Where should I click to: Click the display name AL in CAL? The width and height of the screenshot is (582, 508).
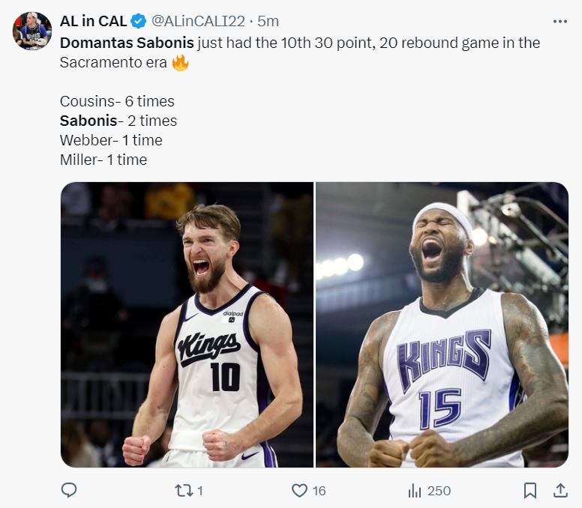(93, 22)
